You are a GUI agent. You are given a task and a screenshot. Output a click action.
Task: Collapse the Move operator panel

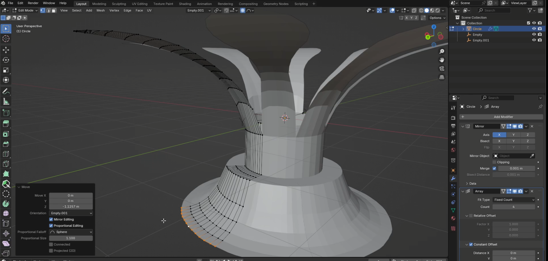[19, 187]
